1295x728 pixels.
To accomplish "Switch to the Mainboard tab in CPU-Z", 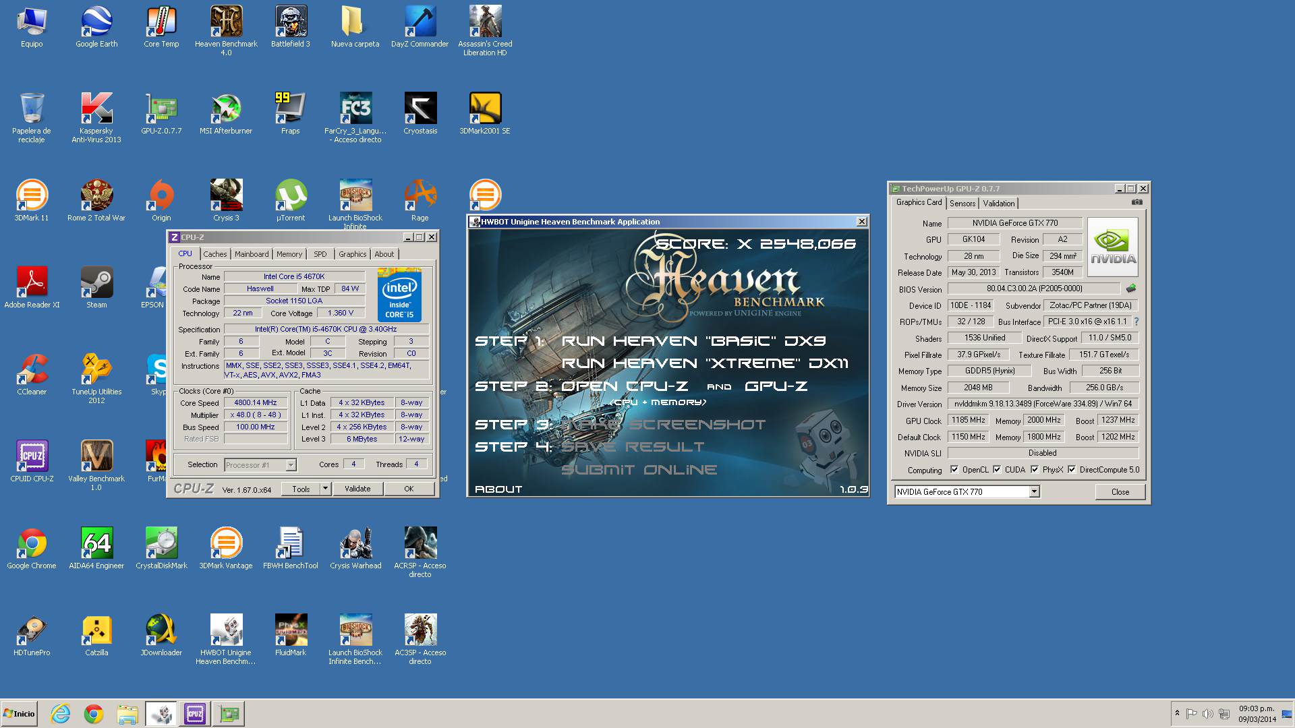I will pos(252,254).
